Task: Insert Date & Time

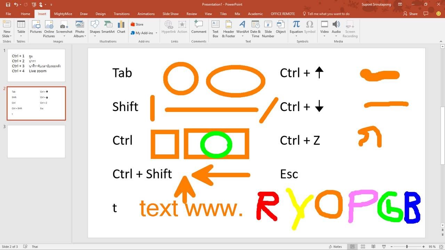Action: pos(256,29)
